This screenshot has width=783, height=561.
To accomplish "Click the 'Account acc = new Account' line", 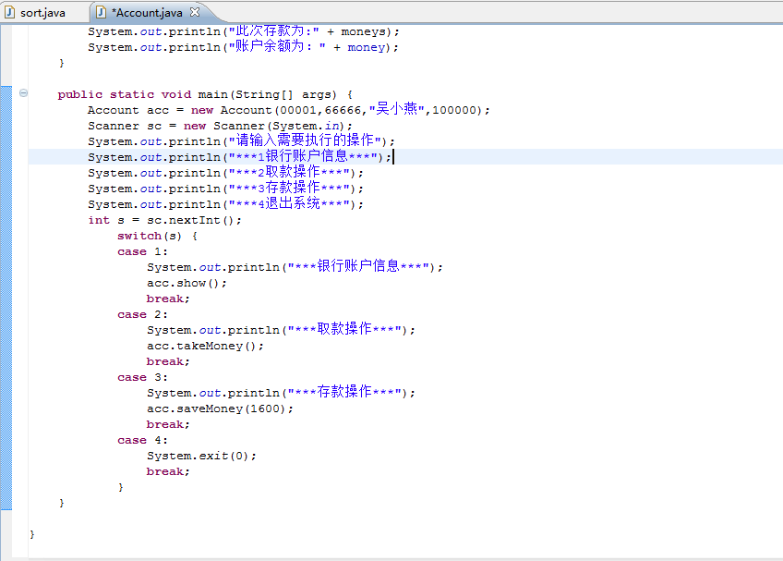I will pyautogui.click(x=289, y=110).
